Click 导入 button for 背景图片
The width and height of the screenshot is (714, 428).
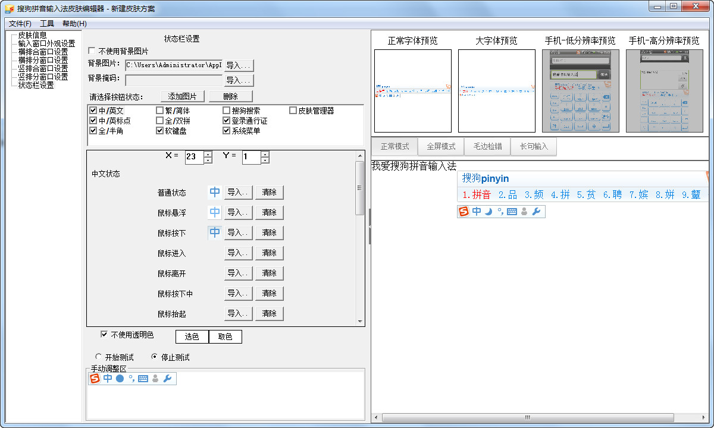239,65
